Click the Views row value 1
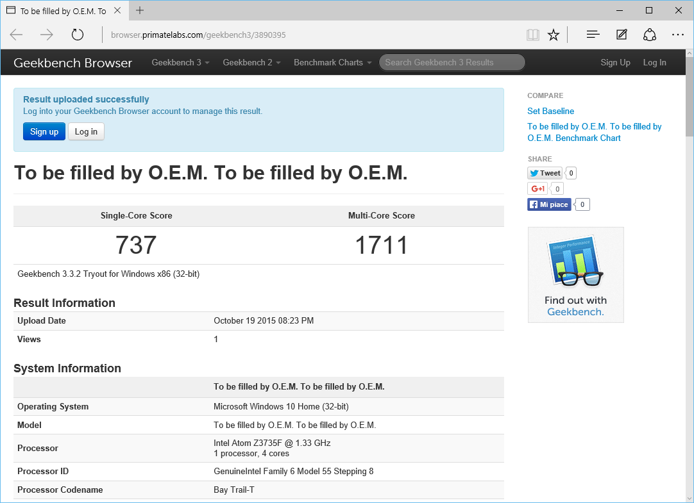 point(216,339)
